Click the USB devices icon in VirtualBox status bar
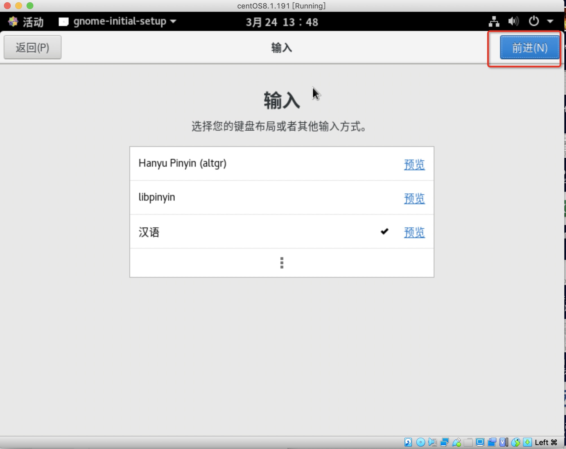566x449 pixels. 457,442
